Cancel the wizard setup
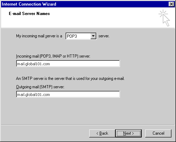Image resolution: width=176 pixels, height=142 pixels. [158, 133]
